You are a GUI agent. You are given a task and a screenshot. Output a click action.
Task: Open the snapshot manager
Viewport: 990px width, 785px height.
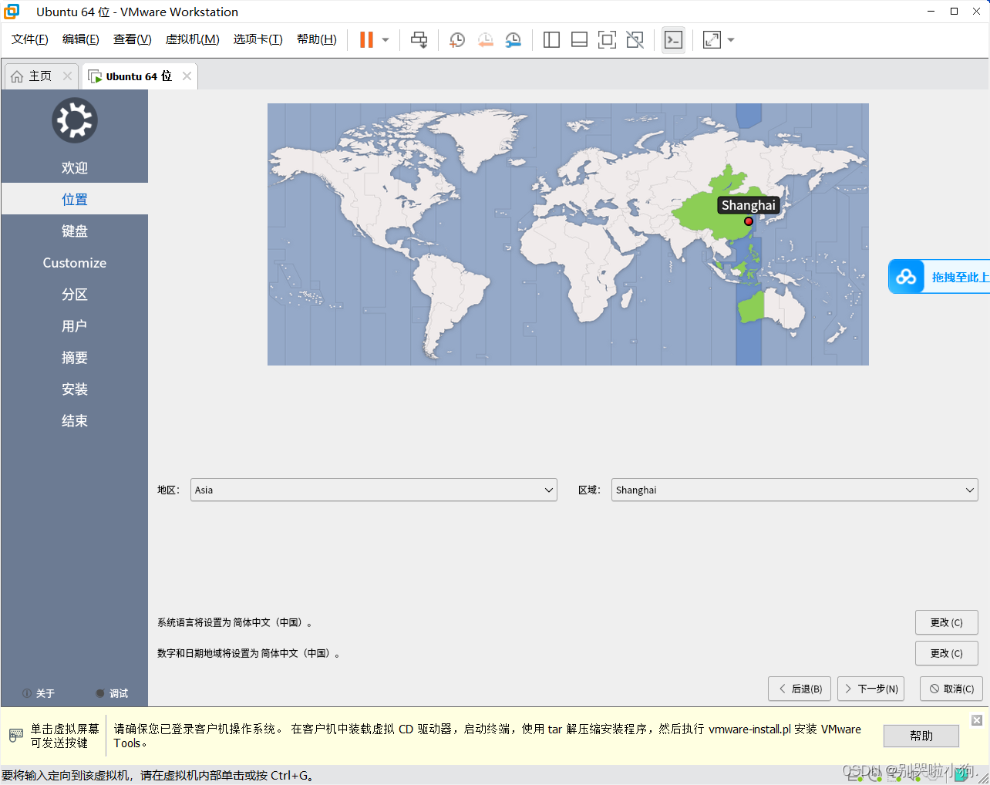coord(513,39)
